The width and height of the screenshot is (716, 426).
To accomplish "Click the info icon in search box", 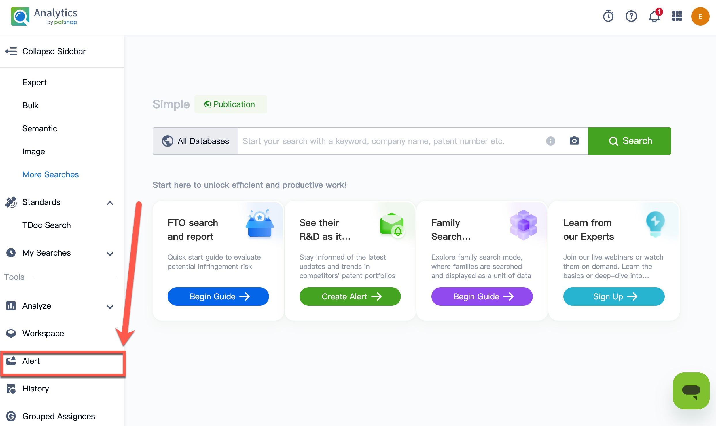I will point(550,141).
